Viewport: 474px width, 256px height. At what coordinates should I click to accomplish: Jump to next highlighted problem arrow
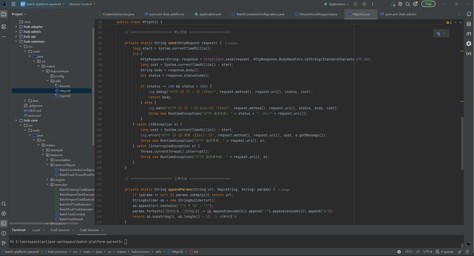tap(461, 22)
